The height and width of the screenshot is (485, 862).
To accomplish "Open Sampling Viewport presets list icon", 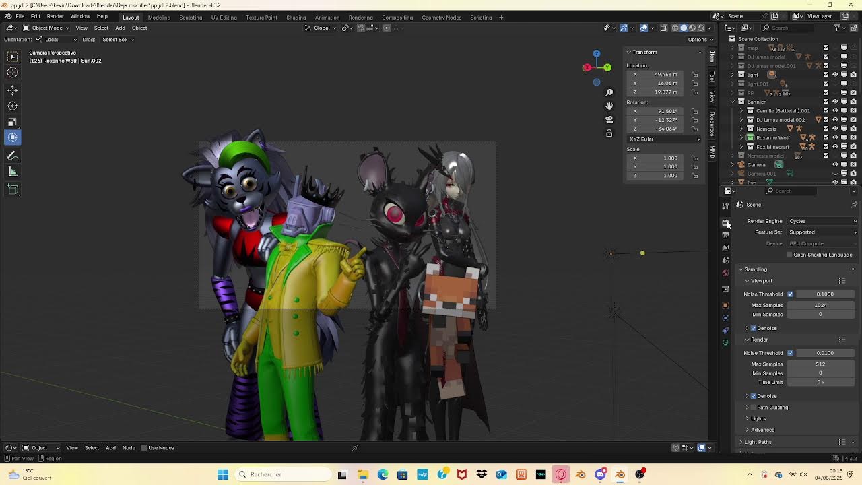I will click(x=842, y=281).
